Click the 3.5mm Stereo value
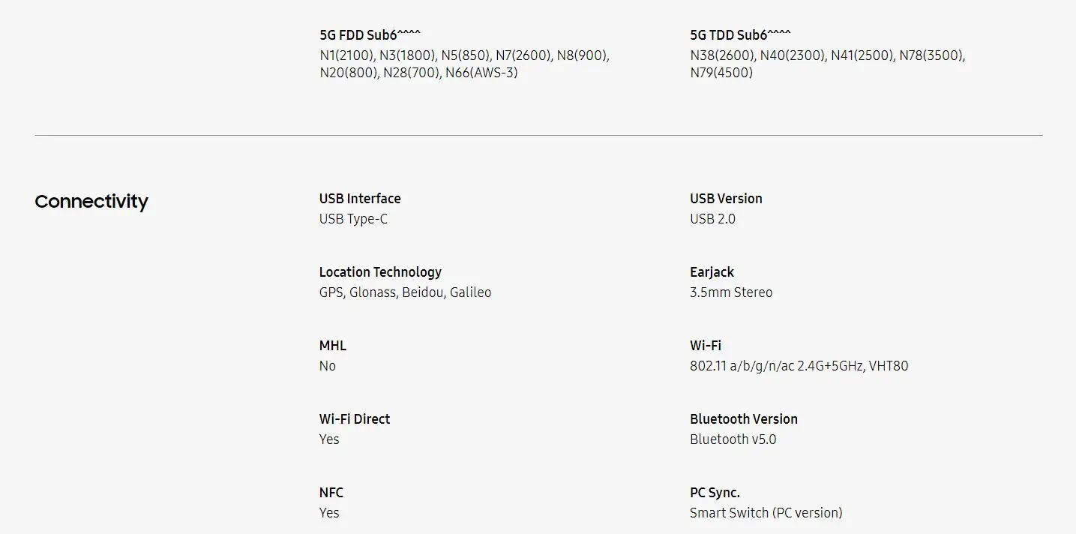Viewport: 1076px width, 534px height. click(731, 292)
